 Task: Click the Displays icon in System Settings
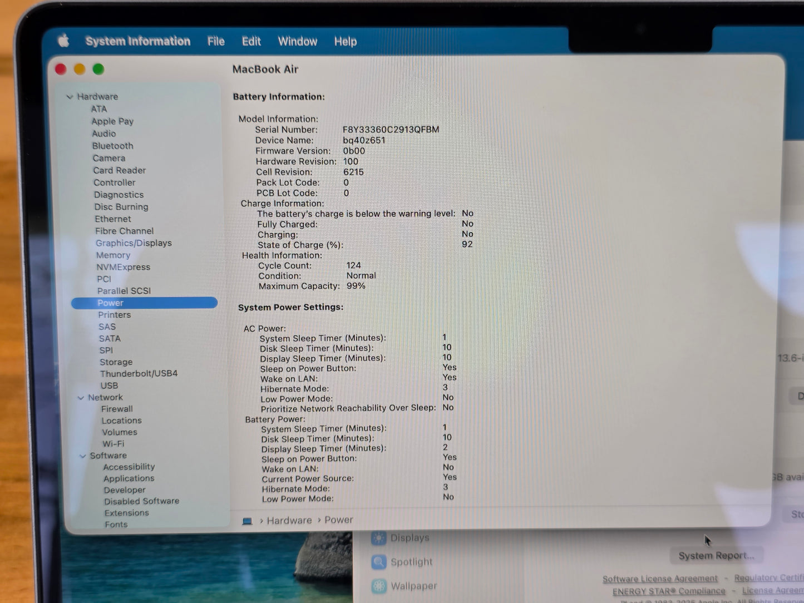(379, 538)
